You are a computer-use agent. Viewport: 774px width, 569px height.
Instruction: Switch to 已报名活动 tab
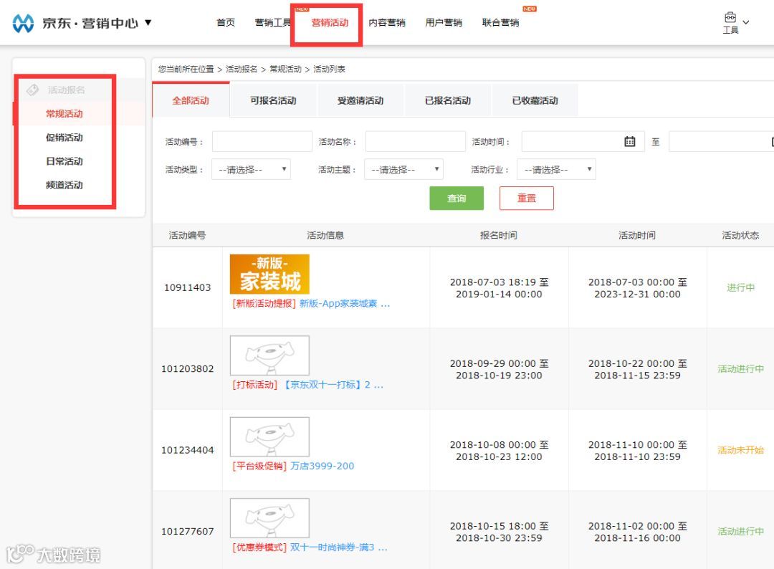coord(448,100)
